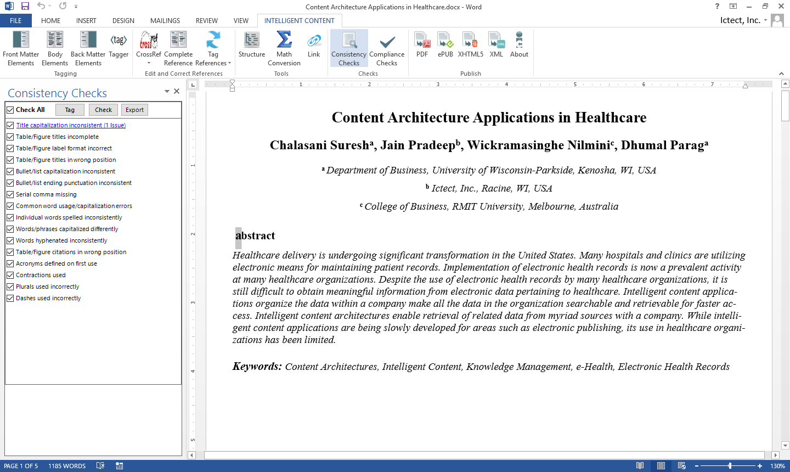Open Word Help question mark

pos(717,6)
